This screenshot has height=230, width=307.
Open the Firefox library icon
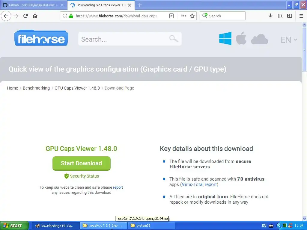pos(280,16)
